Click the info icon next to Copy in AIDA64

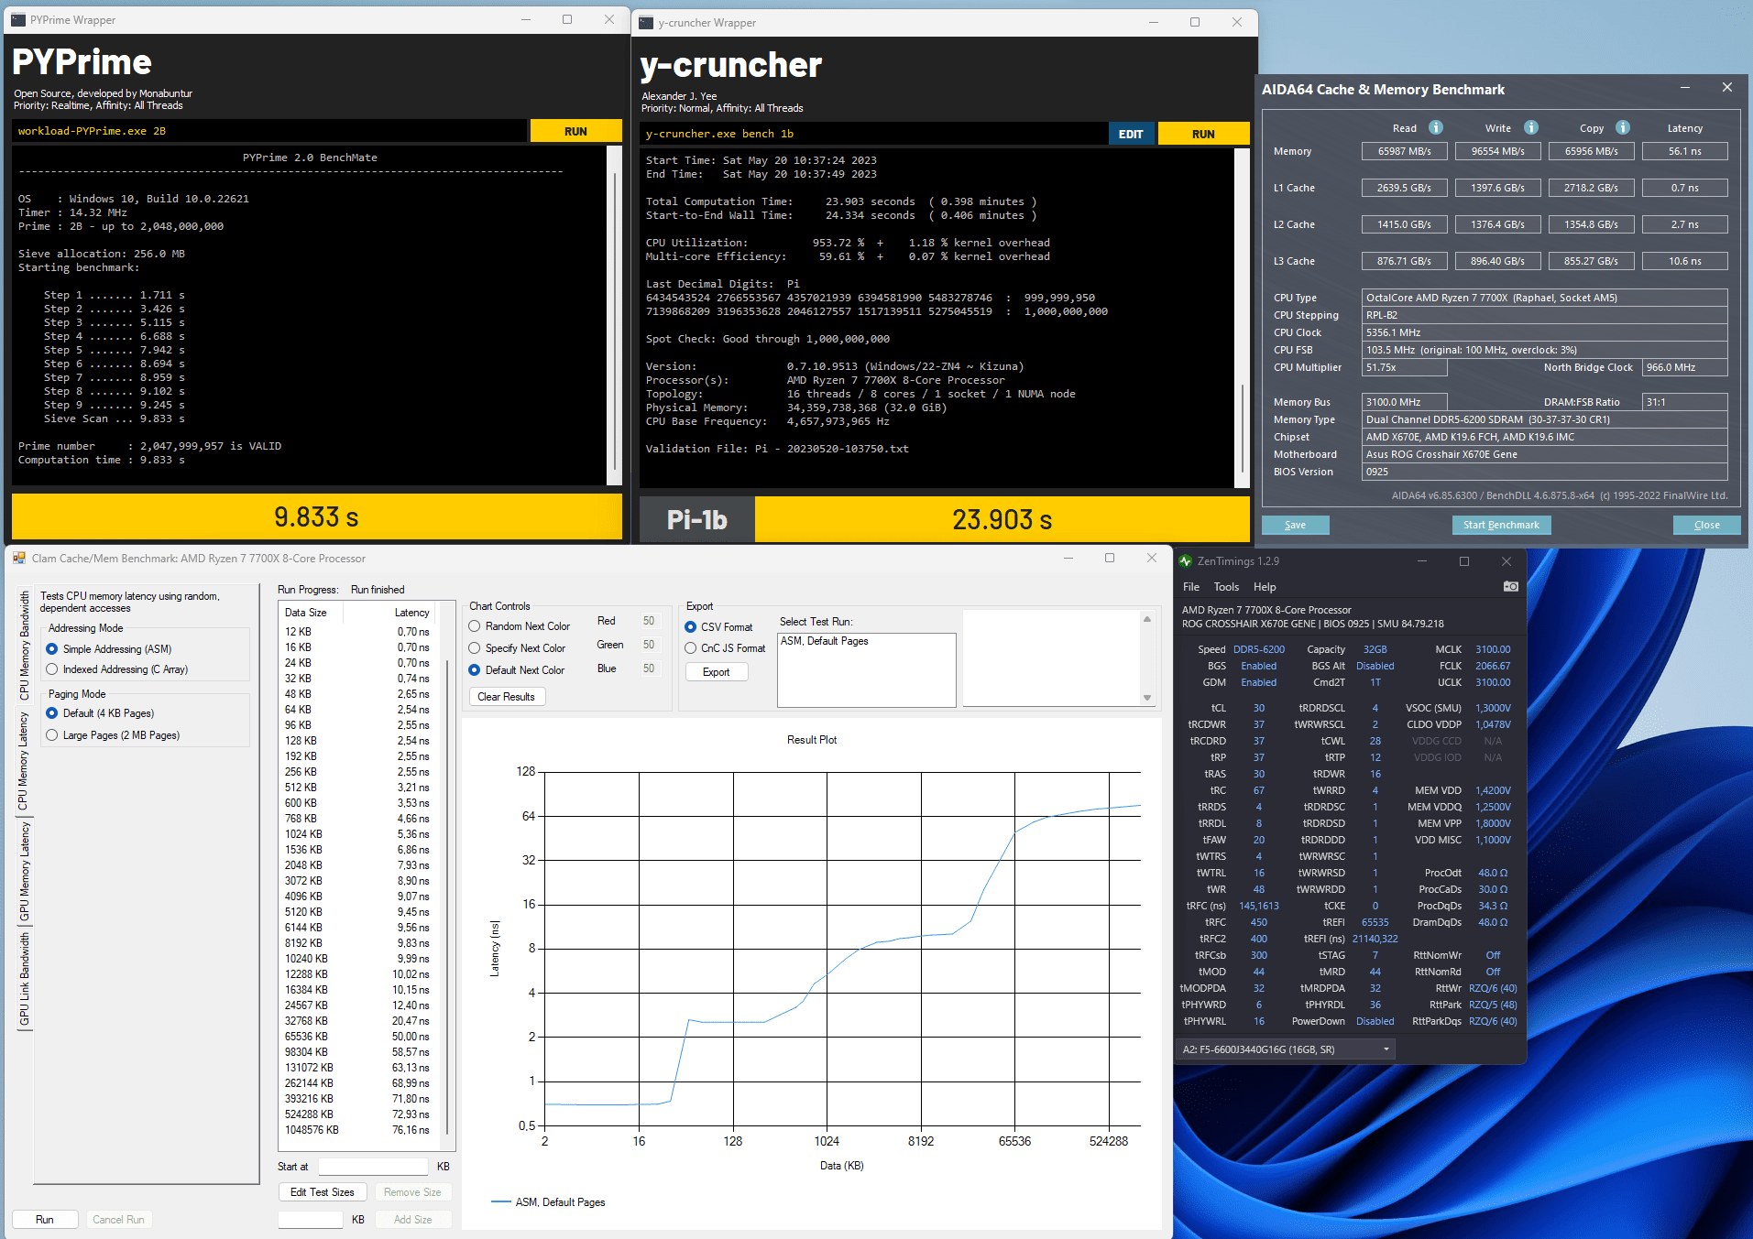coord(1623,127)
